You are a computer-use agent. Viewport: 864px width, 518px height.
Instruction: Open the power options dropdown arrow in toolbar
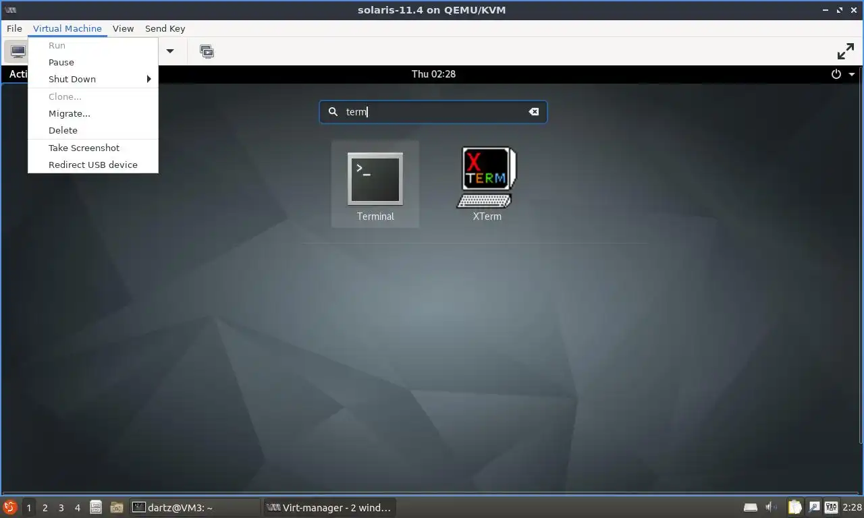(170, 51)
